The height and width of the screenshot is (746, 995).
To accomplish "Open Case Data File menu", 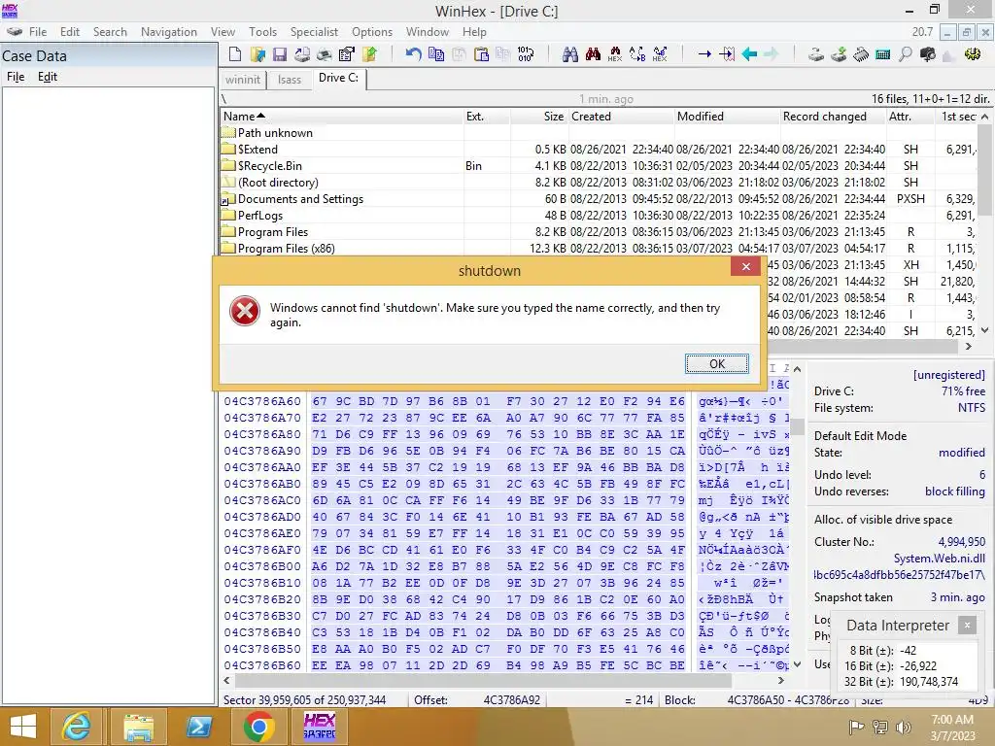I will tap(16, 77).
